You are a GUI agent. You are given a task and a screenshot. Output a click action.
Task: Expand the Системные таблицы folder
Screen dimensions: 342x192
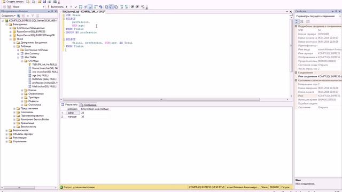point(18,50)
